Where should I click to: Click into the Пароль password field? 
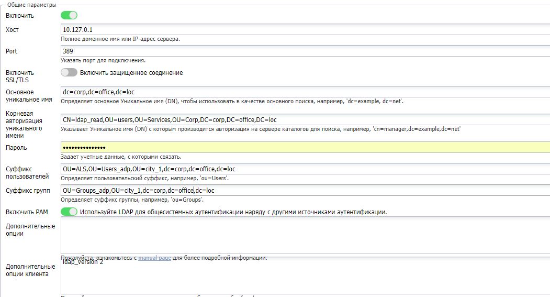pyautogui.click(x=304, y=148)
